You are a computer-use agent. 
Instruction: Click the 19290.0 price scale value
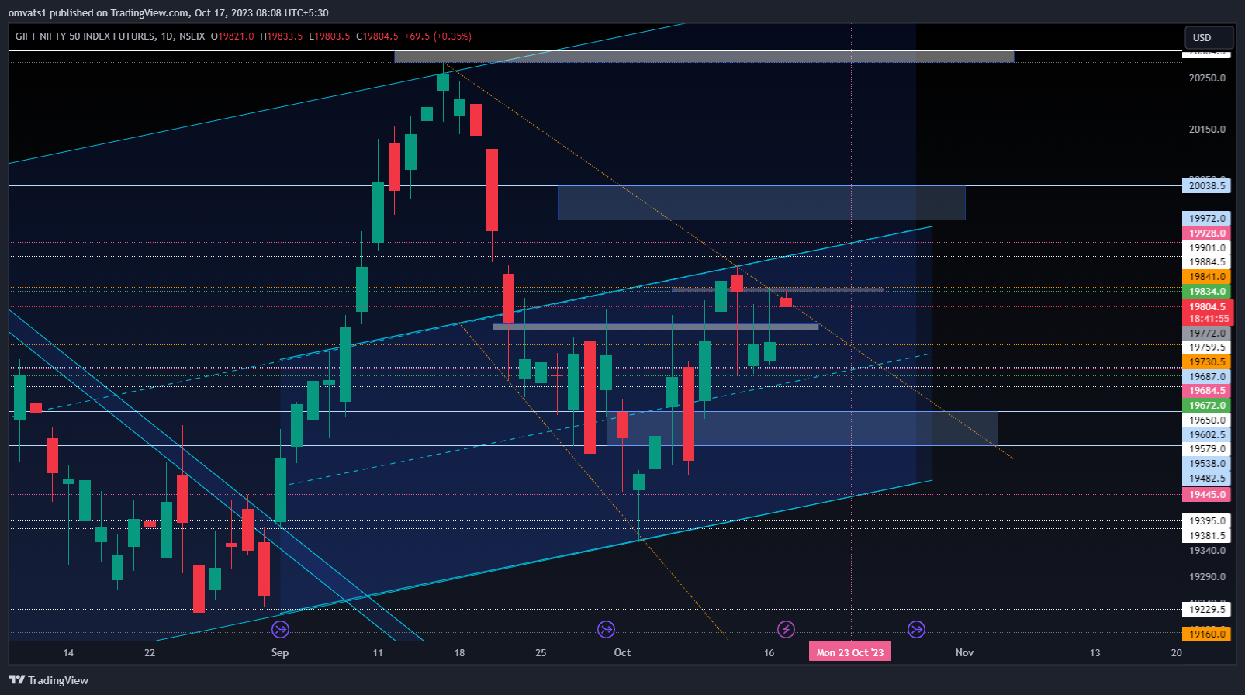[x=1207, y=577]
